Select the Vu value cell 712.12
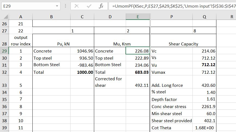 point(204,65)
